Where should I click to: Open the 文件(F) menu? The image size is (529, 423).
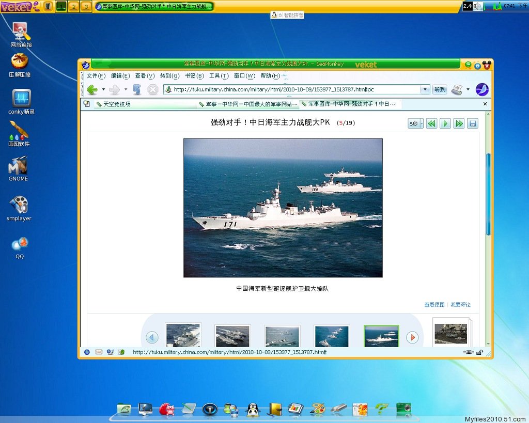(x=96, y=76)
